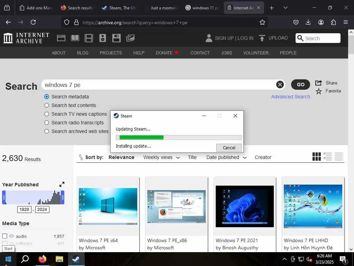The width and height of the screenshot is (354, 266).
Task: Open the Pocket save icon in toolbar
Action: pos(296,22)
